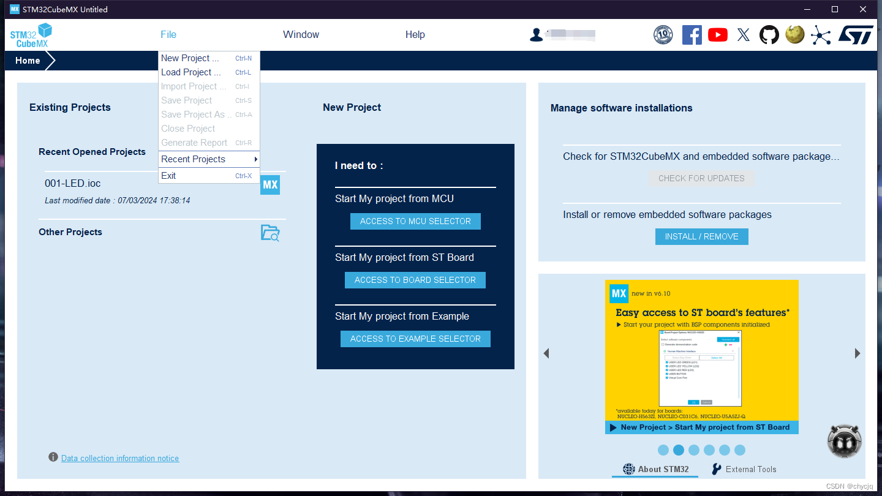Open the Help menu
This screenshot has width=882, height=496.
click(x=415, y=35)
